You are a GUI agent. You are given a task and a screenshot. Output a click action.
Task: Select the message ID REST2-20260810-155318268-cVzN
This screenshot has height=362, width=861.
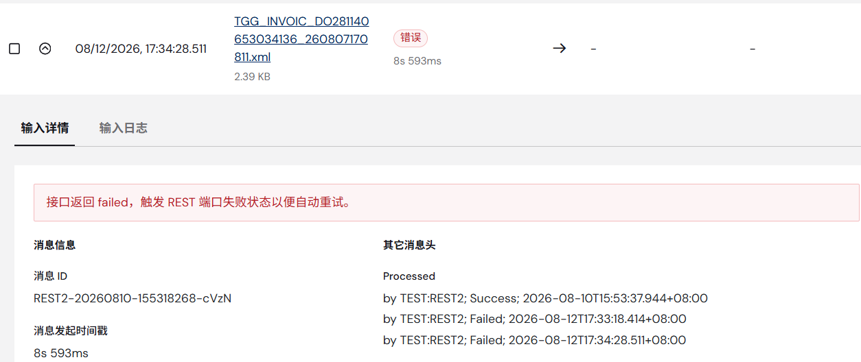click(x=133, y=298)
